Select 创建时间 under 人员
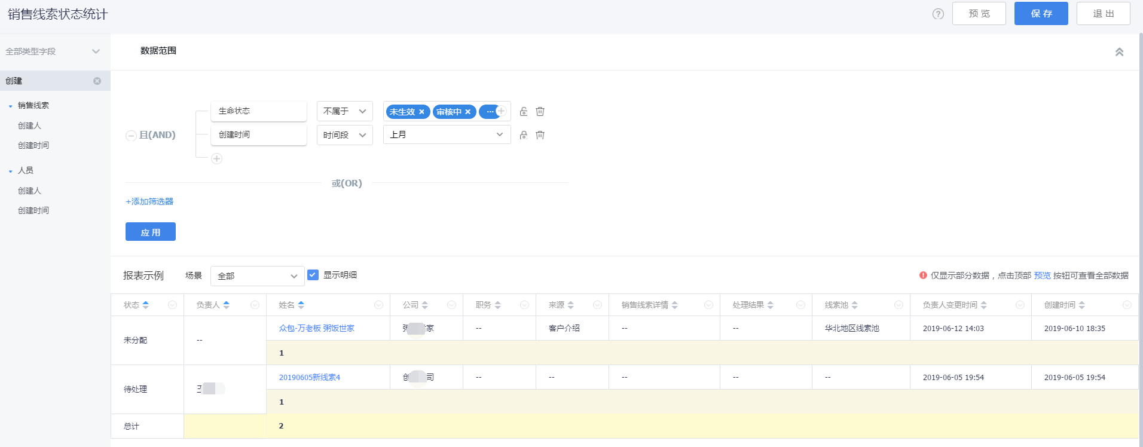Viewport: 1143px width, 447px height. [x=33, y=210]
